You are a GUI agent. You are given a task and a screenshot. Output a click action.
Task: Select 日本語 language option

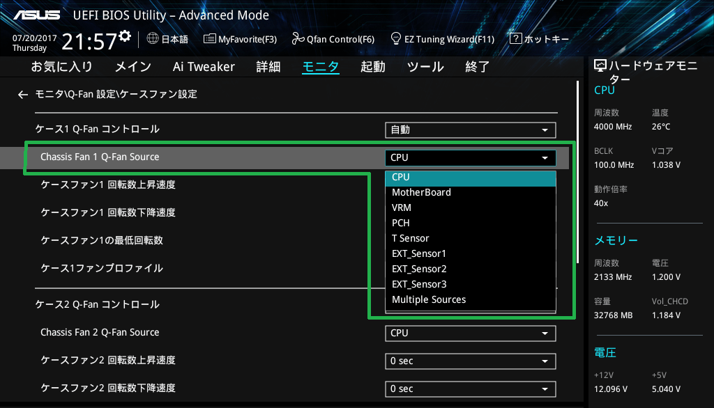coord(175,40)
